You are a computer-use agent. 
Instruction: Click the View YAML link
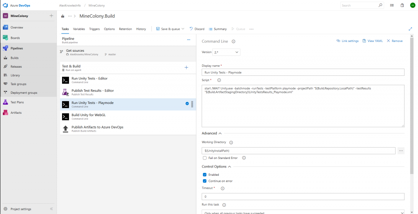(x=372, y=41)
